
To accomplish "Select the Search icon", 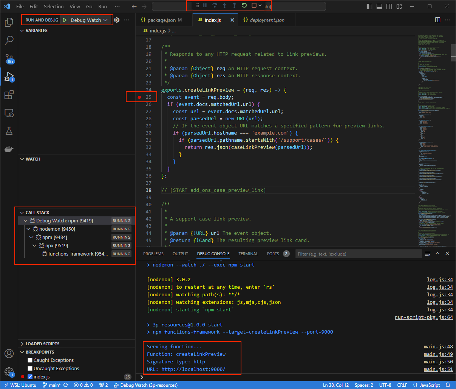I will [x=9, y=40].
